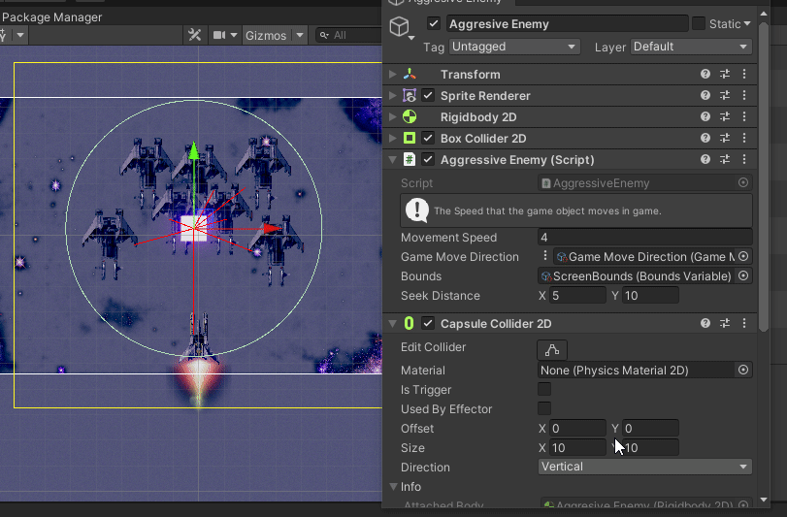Viewport: 787px width, 517px height.
Task: Enable the Used By Effector checkbox
Action: tap(544, 408)
